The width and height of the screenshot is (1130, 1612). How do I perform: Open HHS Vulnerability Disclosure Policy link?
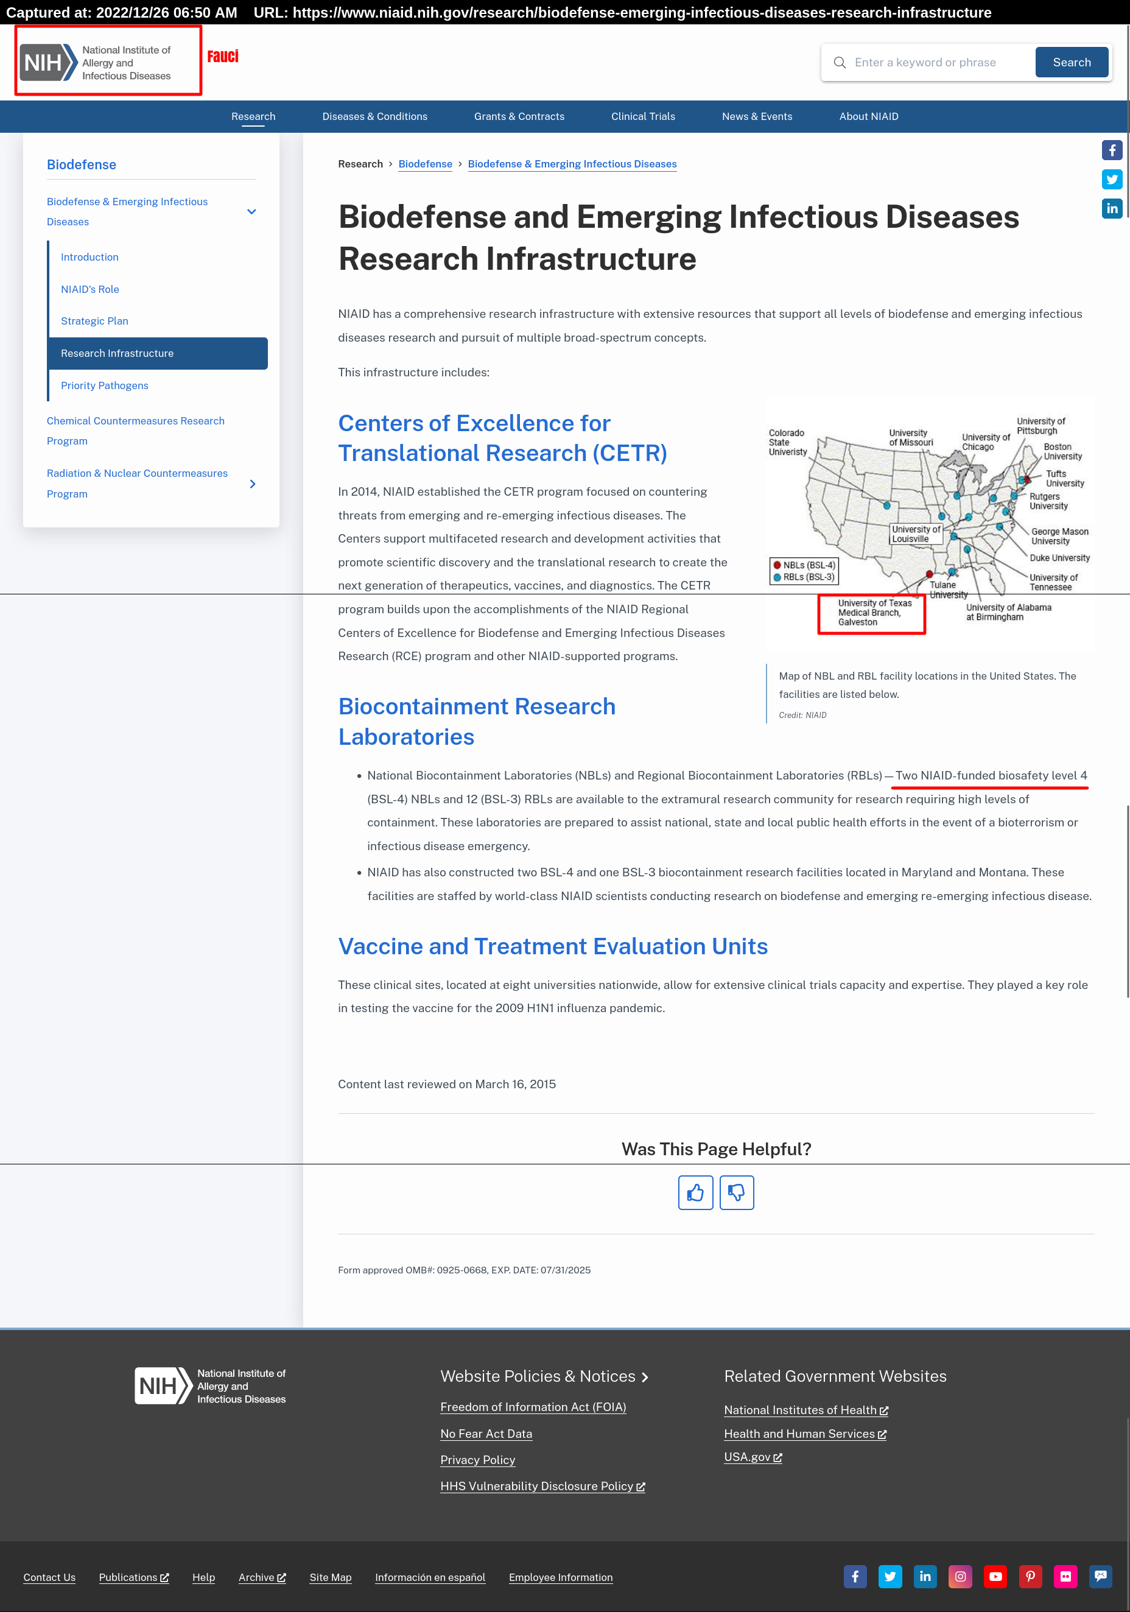(542, 1485)
